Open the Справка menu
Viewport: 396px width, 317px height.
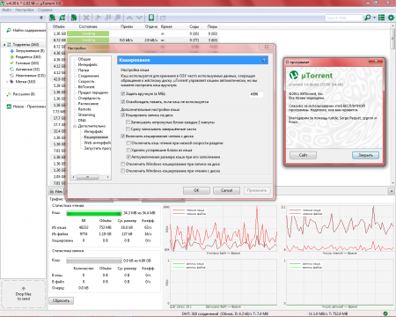45,10
